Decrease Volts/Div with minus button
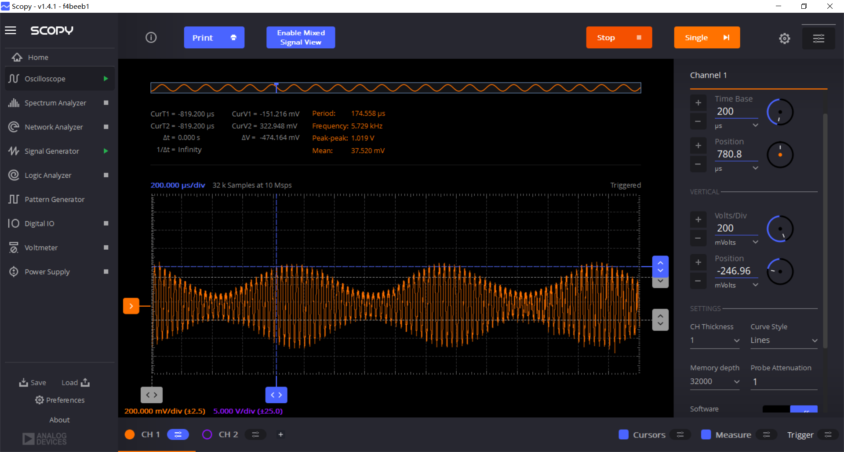The height and width of the screenshot is (452, 844). pos(698,238)
